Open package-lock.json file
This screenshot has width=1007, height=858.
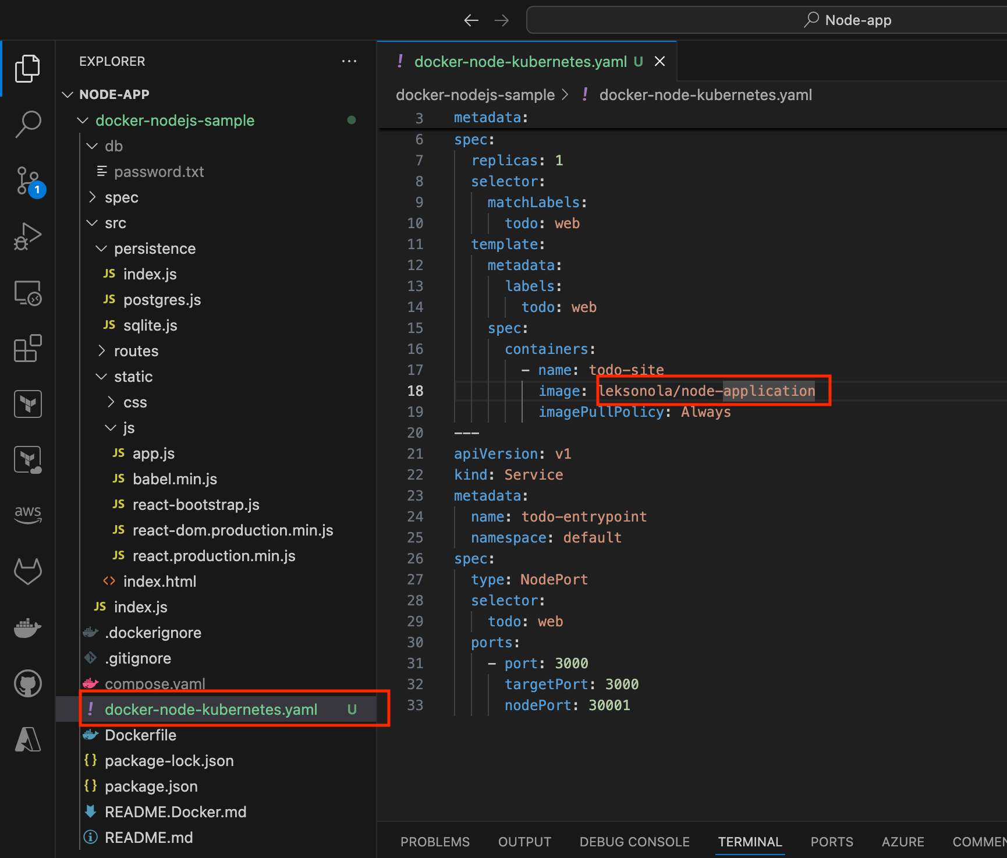pos(169,761)
